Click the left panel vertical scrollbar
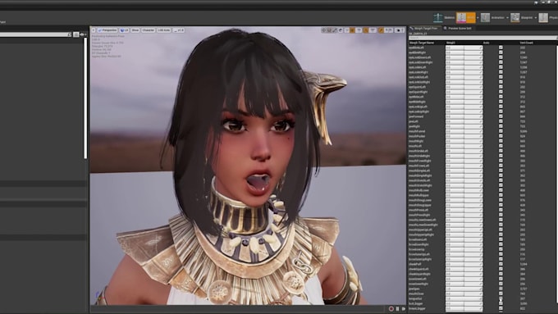Viewport: 558px width, 314px height. (x=85, y=98)
